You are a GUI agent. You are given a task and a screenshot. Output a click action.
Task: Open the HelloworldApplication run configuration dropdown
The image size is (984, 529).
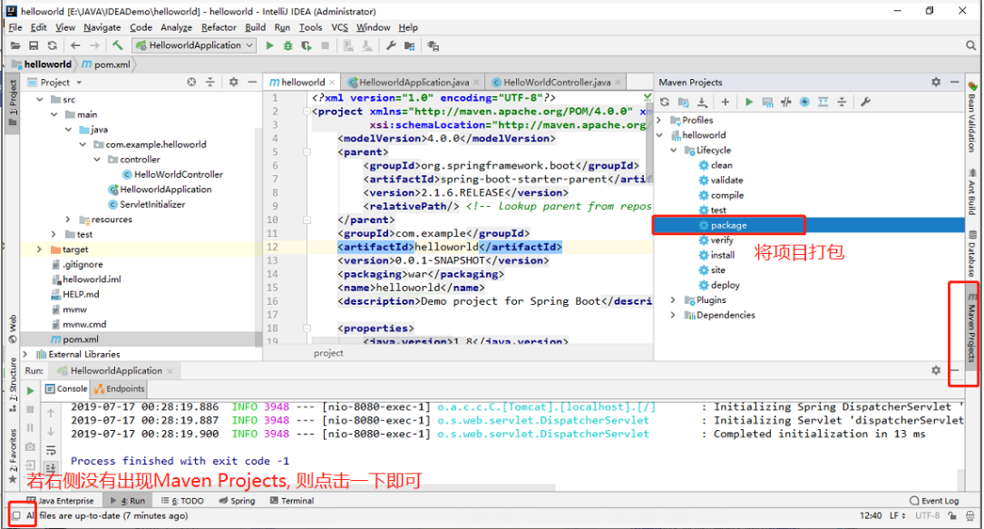[194, 45]
